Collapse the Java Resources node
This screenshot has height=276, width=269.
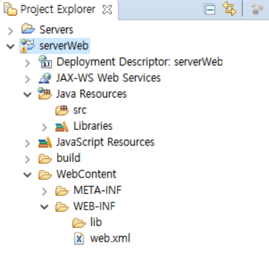[x=28, y=95]
